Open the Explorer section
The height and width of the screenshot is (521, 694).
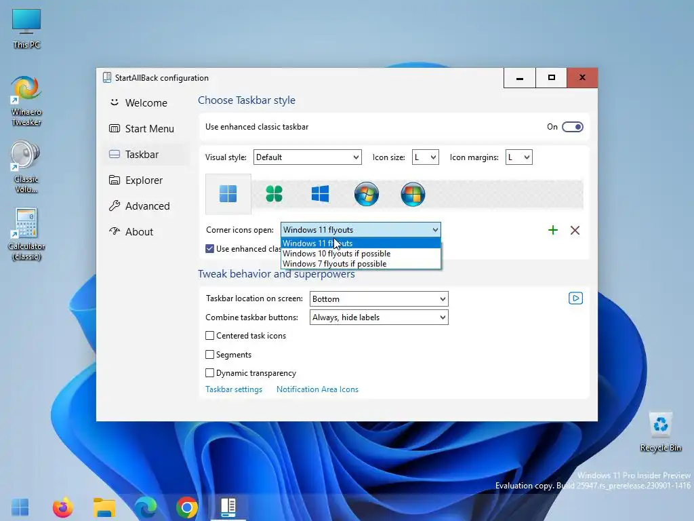pos(146,180)
